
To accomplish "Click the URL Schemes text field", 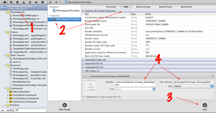I will [x=193, y=82].
